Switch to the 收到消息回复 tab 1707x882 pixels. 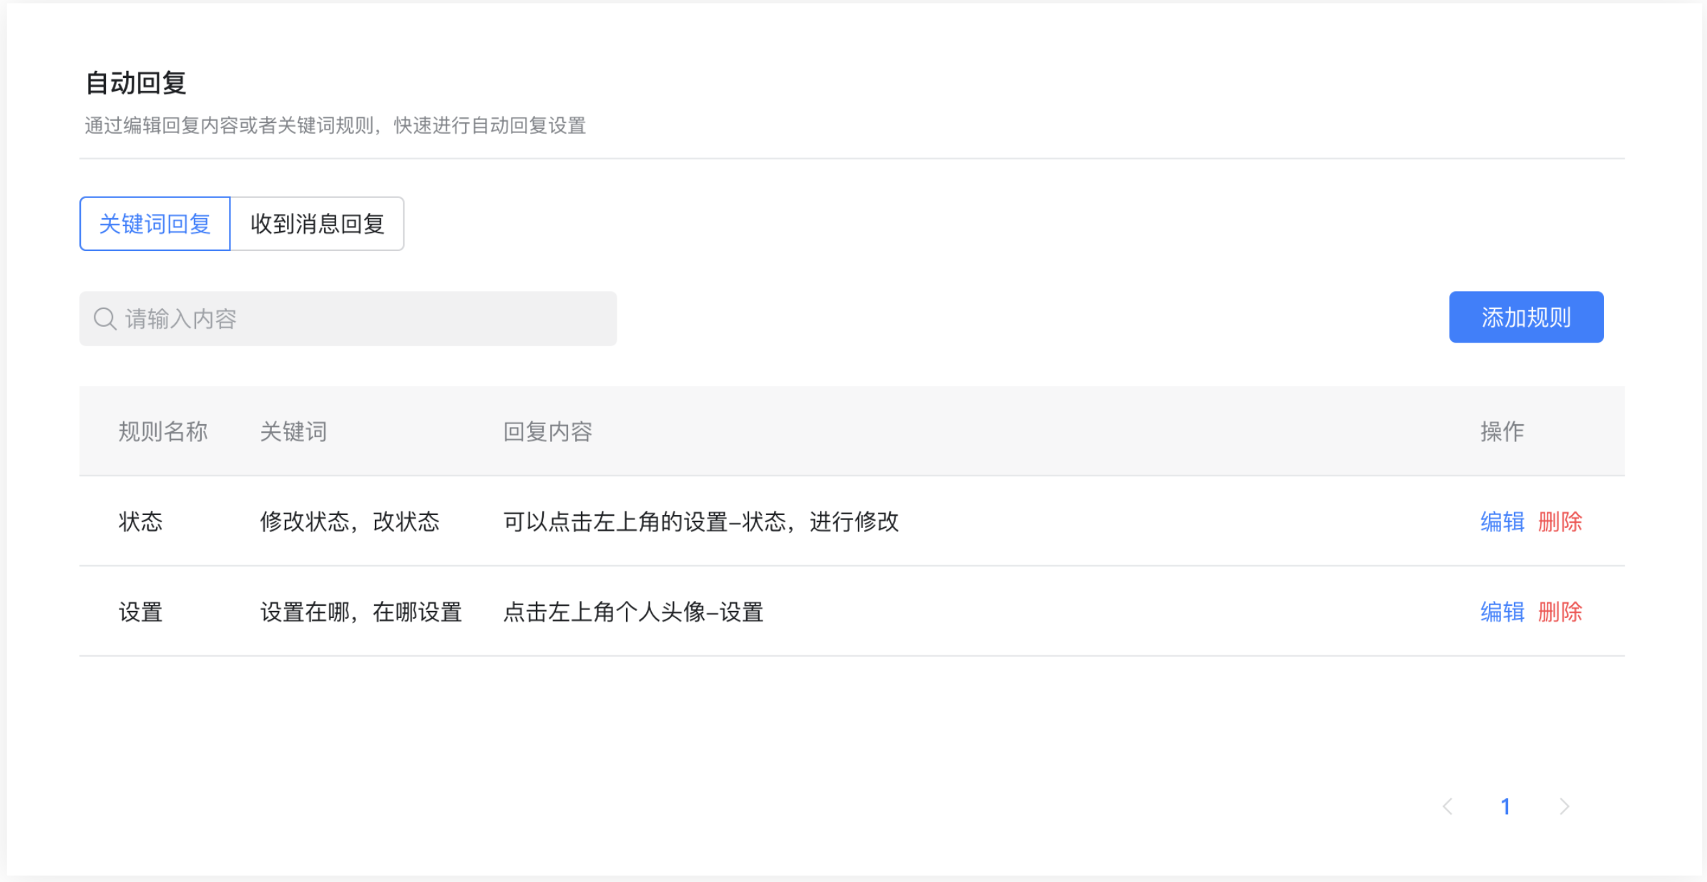point(317,224)
